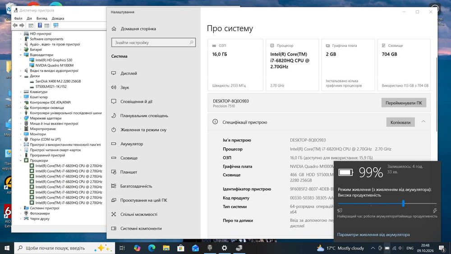Select Фотокамери tree item
Image resolution: width=451 pixels, height=254 pixels.
[x=40, y=213]
